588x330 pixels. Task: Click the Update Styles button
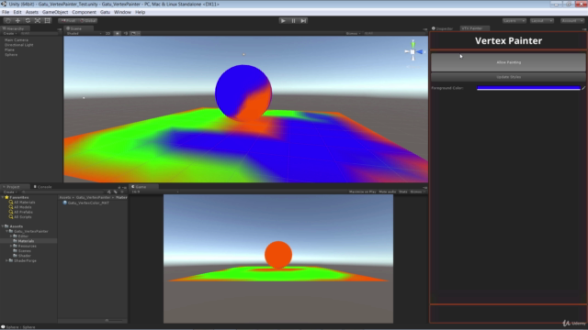(x=508, y=77)
